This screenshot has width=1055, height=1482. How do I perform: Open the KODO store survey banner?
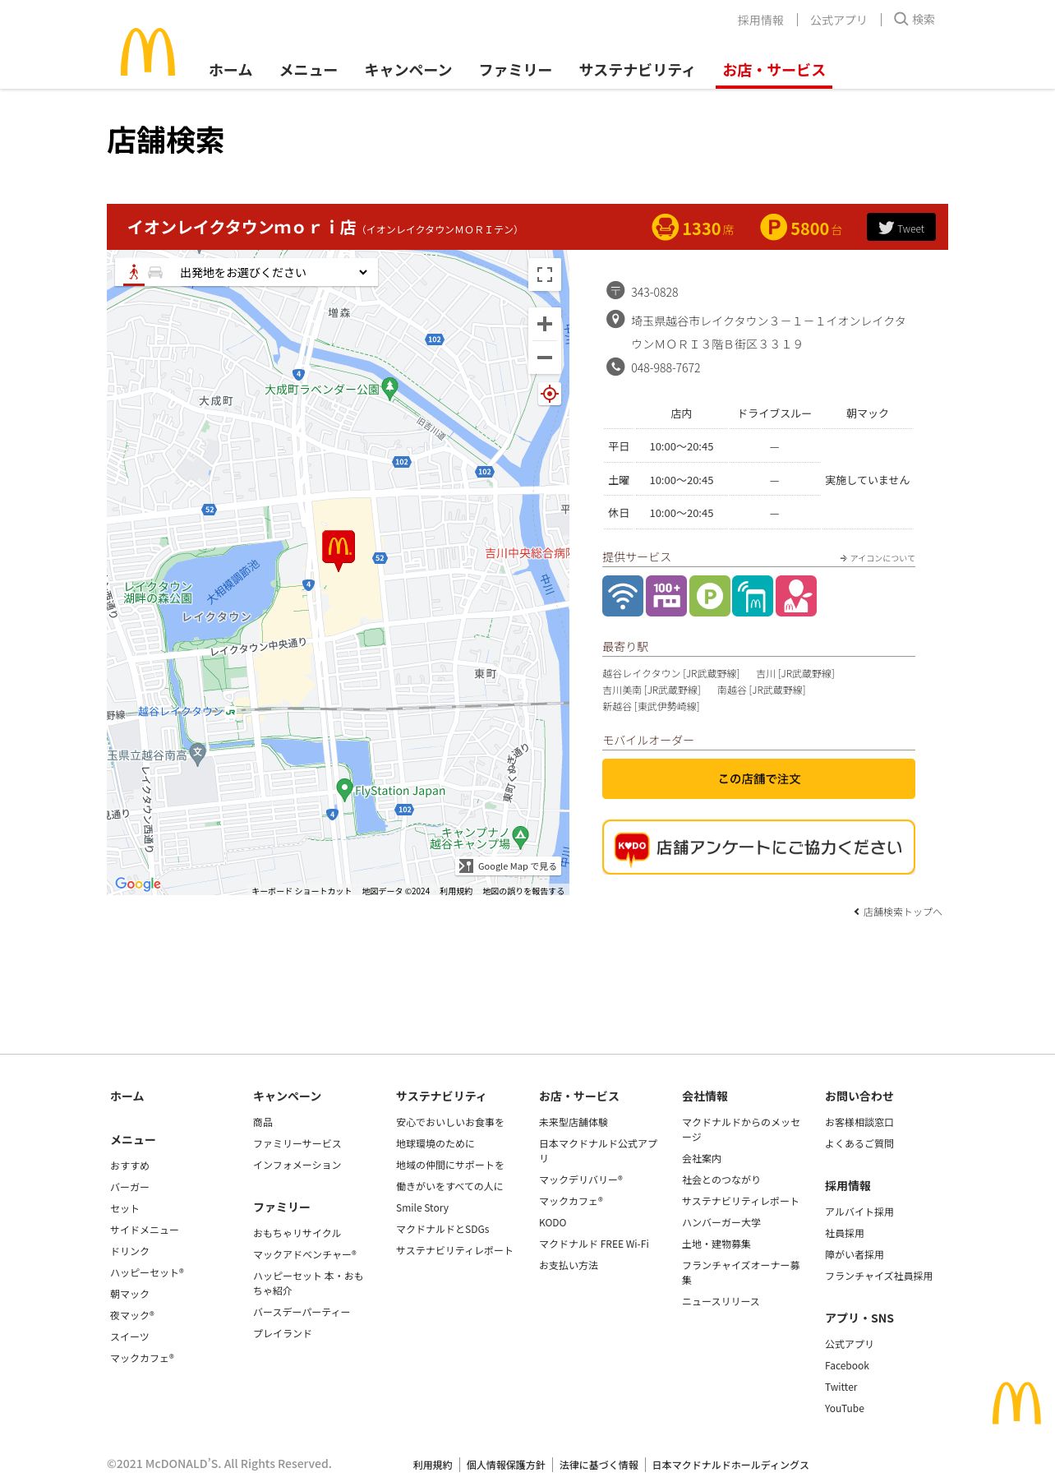click(758, 847)
